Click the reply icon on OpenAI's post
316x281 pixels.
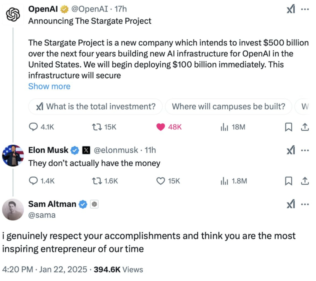coord(33,127)
